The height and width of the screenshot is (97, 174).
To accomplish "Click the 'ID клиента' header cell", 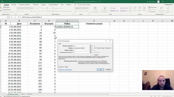I will 35,24.
